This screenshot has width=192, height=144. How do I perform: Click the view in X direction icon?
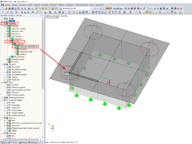[x=110, y=12]
